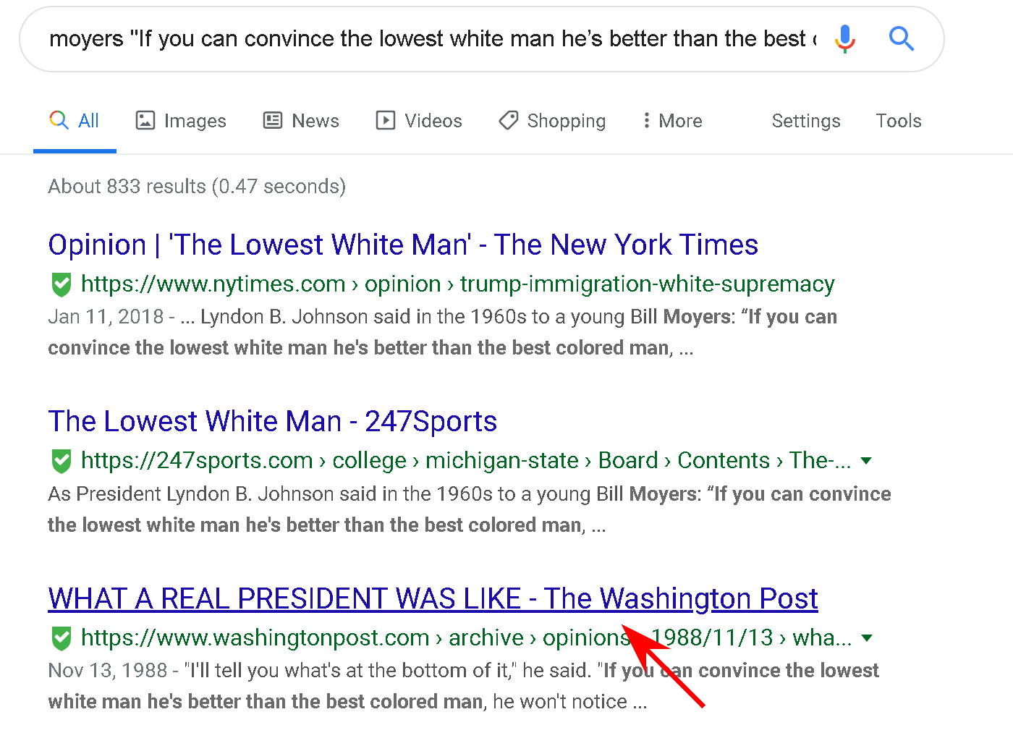Image resolution: width=1013 pixels, height=746 pixels.
Task: Open the More search options menu
Action: [x=672, y=121]
